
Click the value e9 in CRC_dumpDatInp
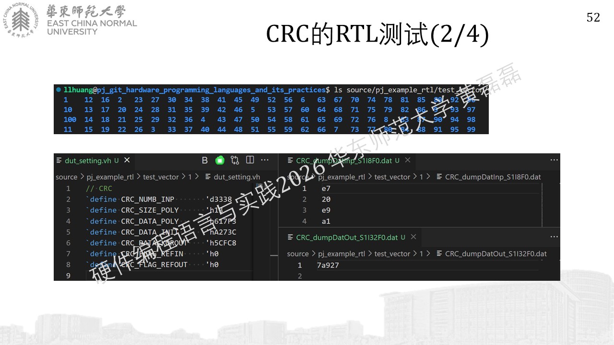(326, 210)
